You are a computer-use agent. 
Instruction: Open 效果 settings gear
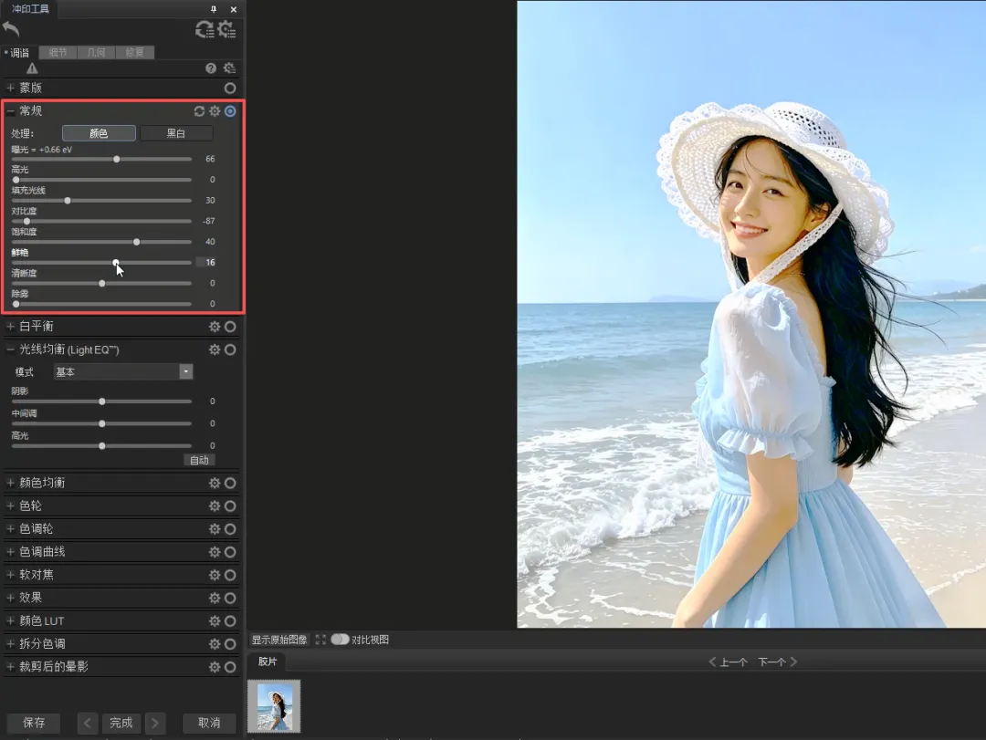(215, 598)
